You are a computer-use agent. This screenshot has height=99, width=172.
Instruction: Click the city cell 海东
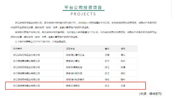coord(123,55)
